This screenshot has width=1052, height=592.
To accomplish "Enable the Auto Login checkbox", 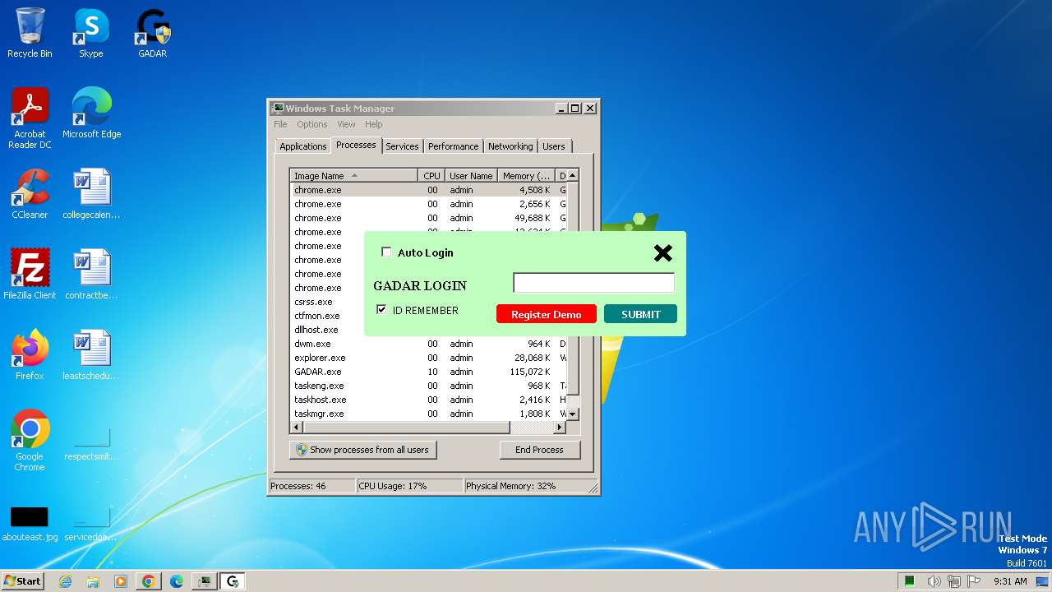I will tap(386, 252).
